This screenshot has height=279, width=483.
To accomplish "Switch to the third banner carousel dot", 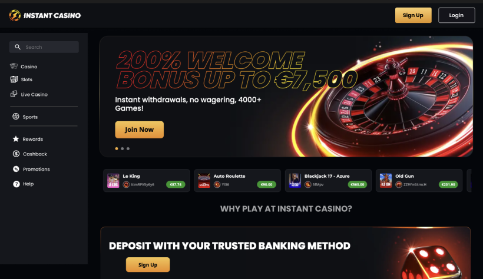I will click(128, 148).
